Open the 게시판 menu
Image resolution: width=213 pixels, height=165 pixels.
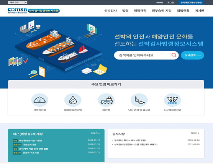coord(200,11)
